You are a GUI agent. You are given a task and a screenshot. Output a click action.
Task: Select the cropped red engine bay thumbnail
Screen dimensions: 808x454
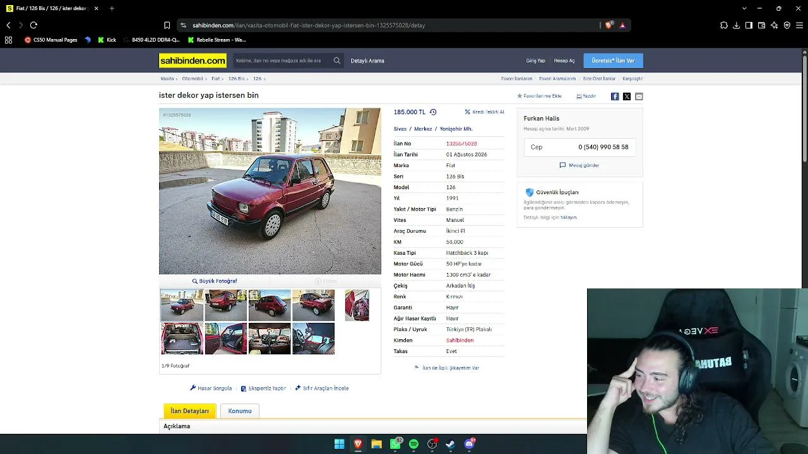(x=357, y=305)
